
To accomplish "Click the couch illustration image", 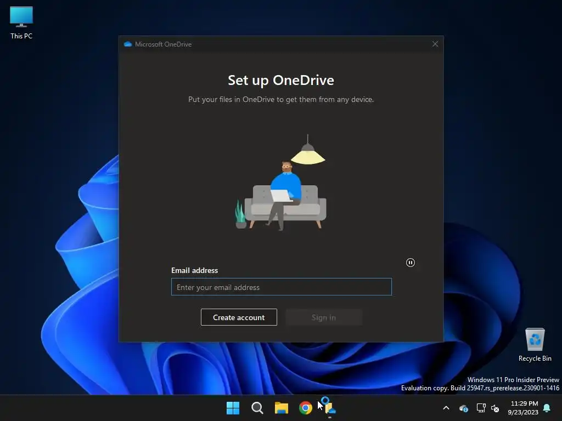I will pyautogui.click(x=281, y=183).
